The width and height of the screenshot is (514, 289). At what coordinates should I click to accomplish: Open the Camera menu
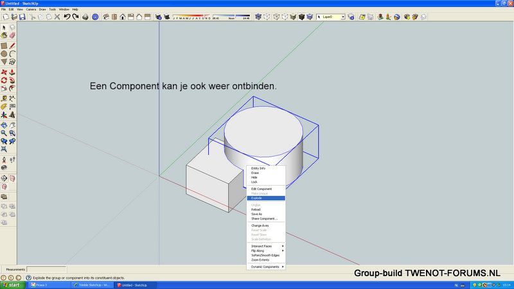pyautogui.click(x=31, y=10)
